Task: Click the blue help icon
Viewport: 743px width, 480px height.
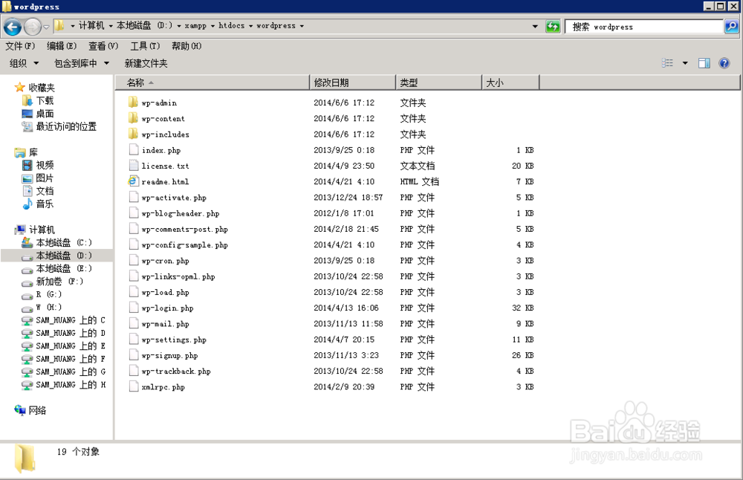Action: coord(724,63)
